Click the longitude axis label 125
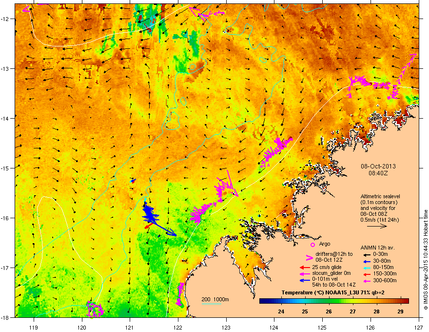The width and height of the screenshot is (429, 332). coord(323,327)
